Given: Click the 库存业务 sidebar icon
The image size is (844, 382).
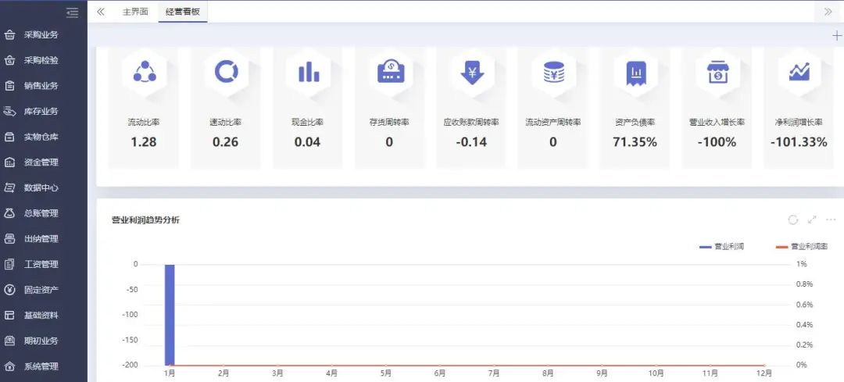Looking at the screenshot, I should pyautogui.click(x=10, y=111).
